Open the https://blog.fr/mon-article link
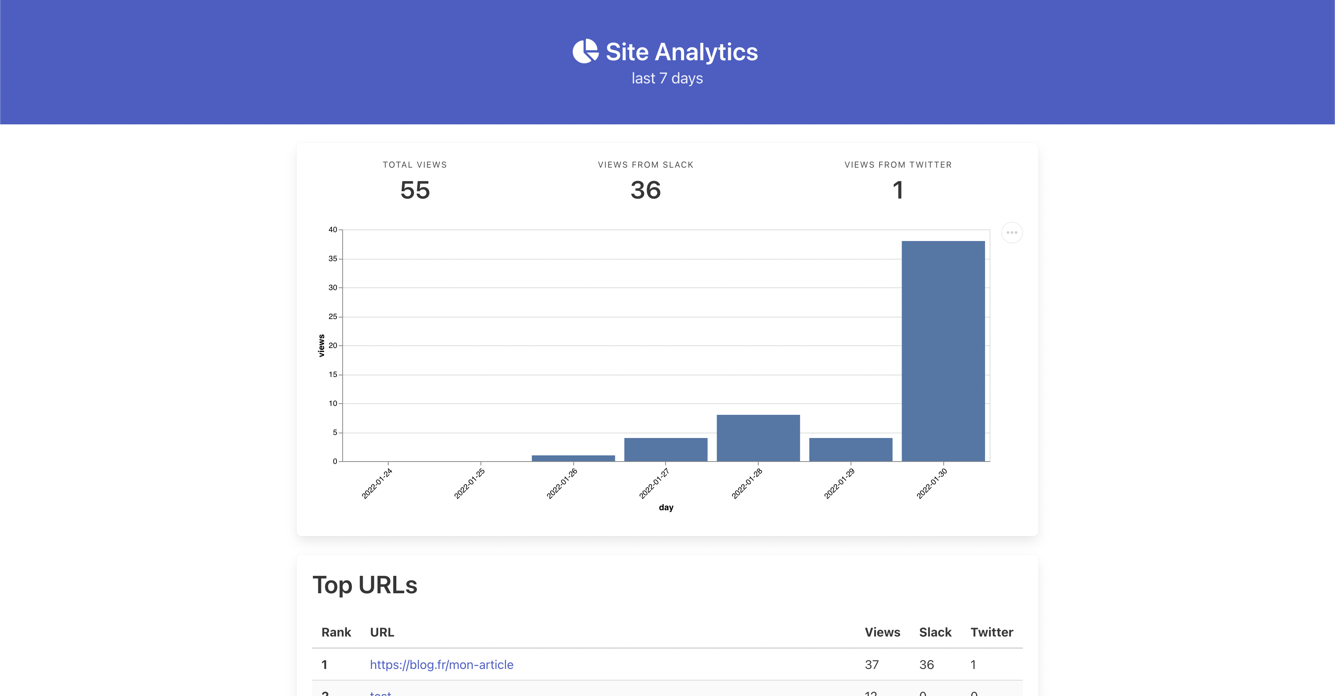The height and width of the screenshot is (696, 1335). click(442, 664)
